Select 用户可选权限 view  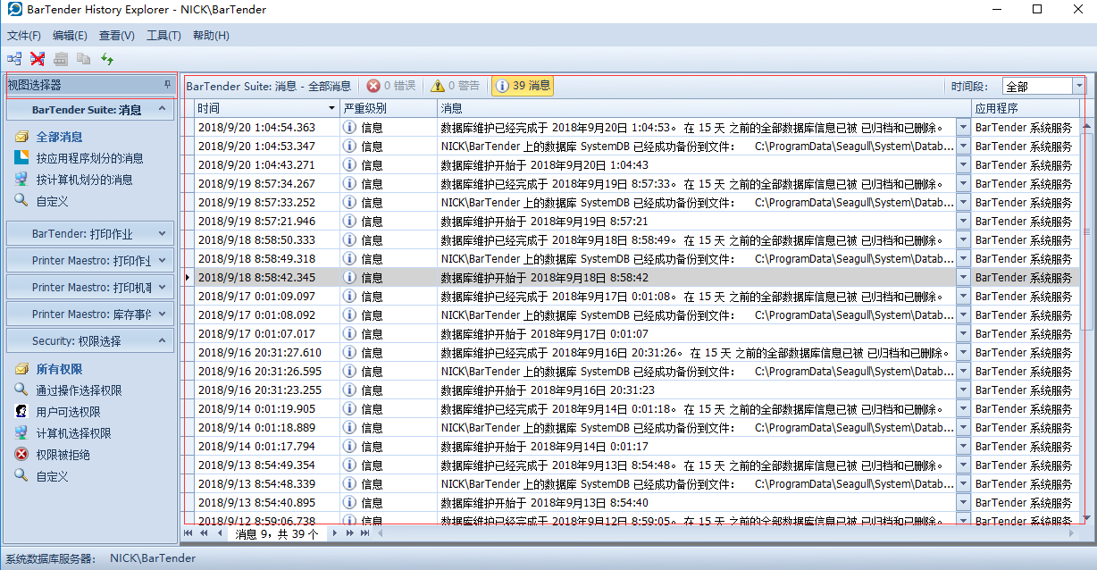pos(68,412)
